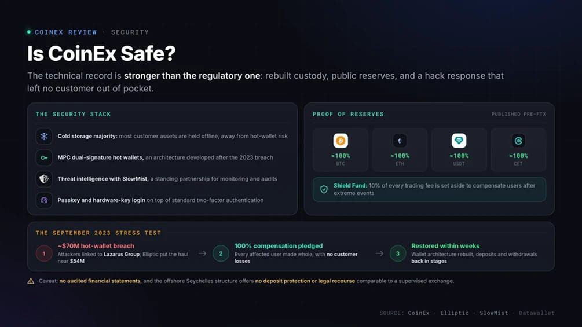582x327 pixels.
Task: Click PROOF OF RESERVES heading
Action: click(348, 114)
